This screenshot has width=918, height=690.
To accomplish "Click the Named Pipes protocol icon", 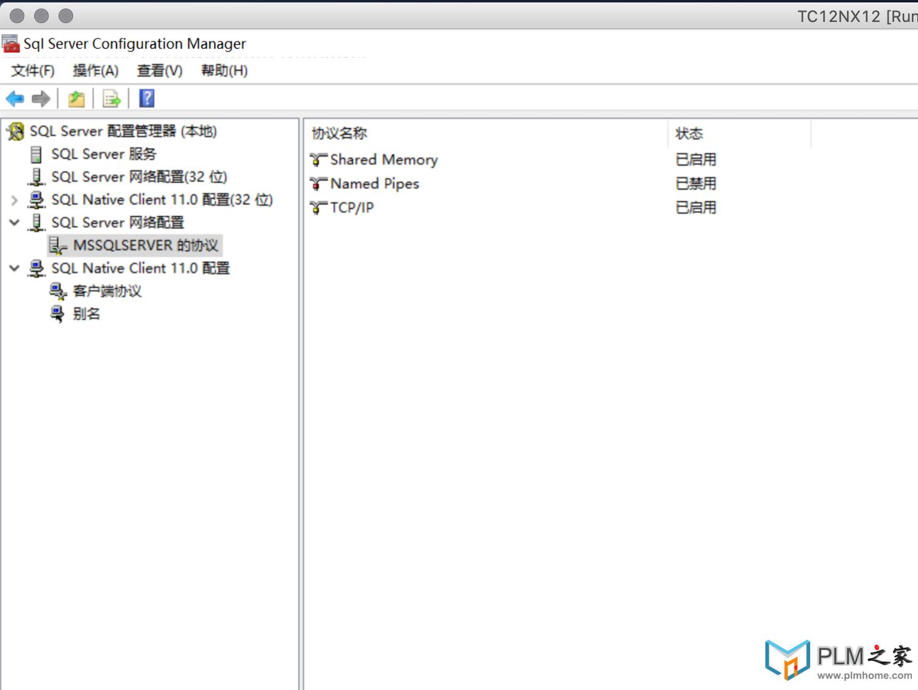I will [x=318, y=183].
